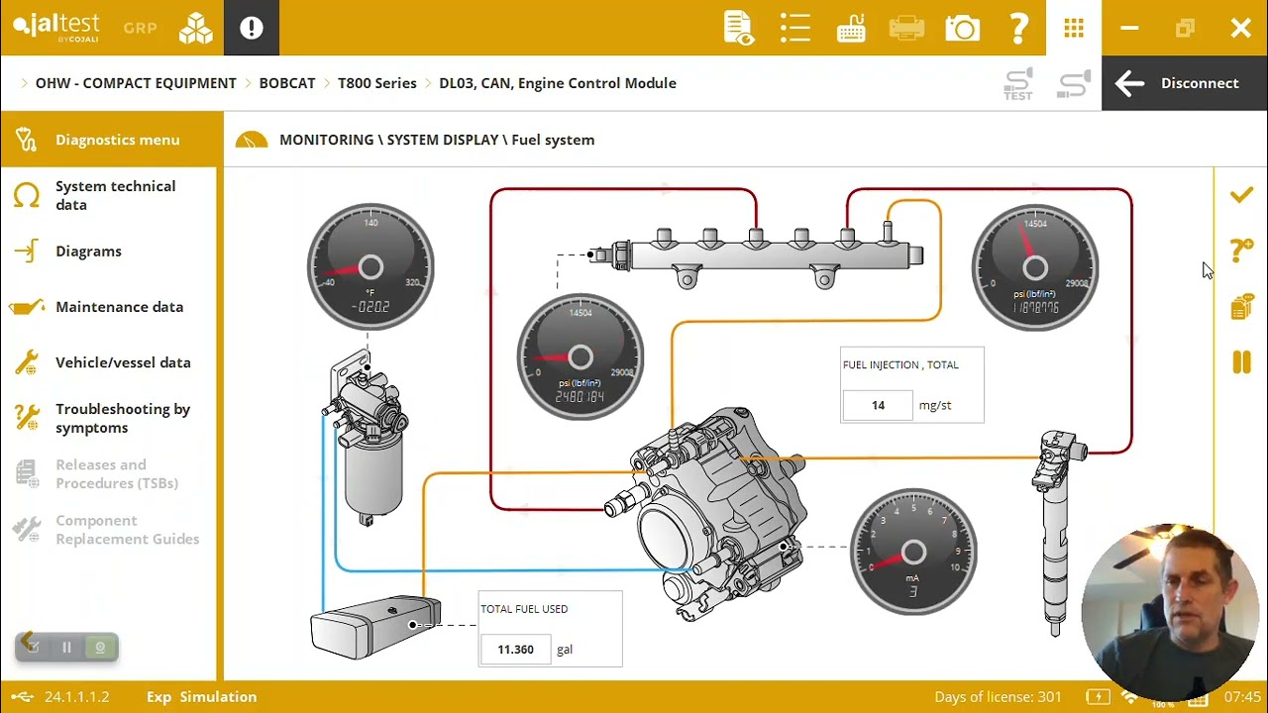
Task: Click the cable TEST icon
Action: [x=1018, y=83]
